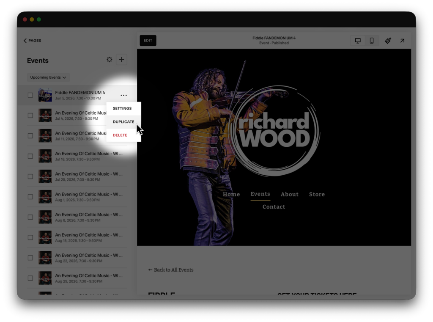Click the three-dot menu for Fiddle FANDEMONIUM 4
433x322 pixels.
[123, 95]
